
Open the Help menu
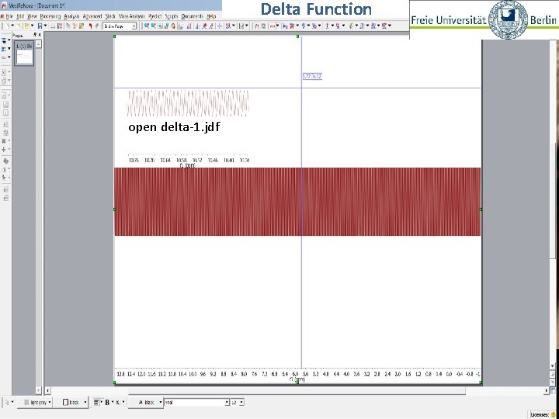(211, 16)
